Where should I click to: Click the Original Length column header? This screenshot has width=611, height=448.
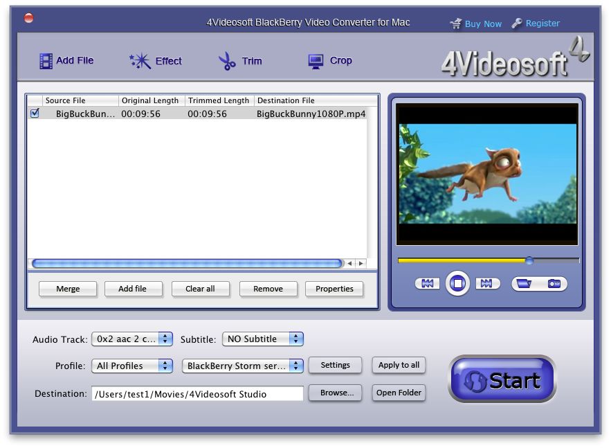152,100
